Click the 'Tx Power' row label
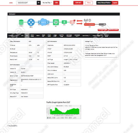 tap(13, 45)
